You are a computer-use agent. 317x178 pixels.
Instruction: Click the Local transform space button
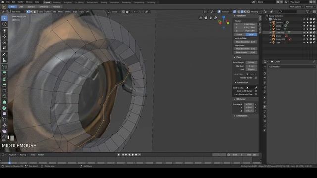click(x=251, y=35)
